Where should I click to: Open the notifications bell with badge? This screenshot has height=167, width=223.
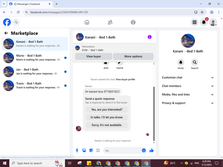click(204, 22)
